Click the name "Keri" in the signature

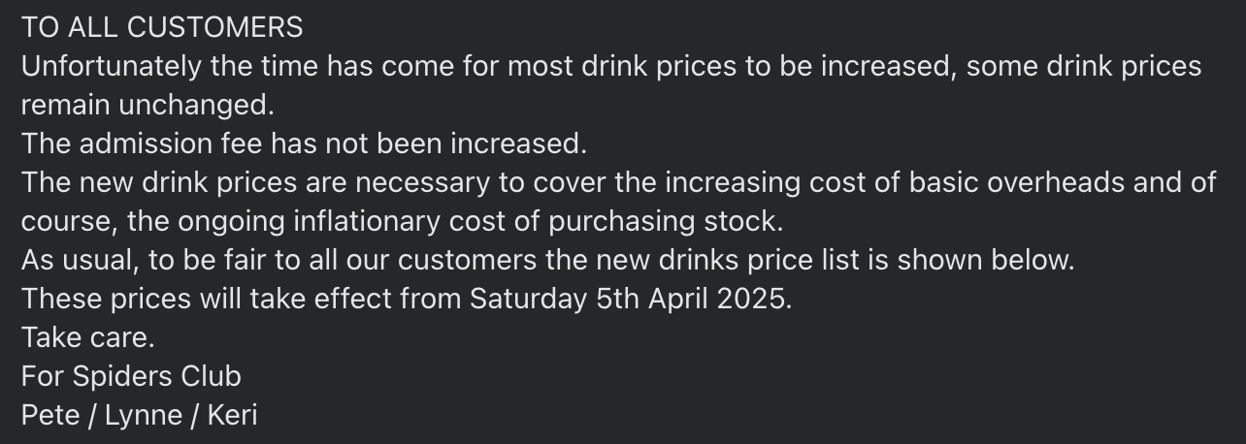pos(232,415)
